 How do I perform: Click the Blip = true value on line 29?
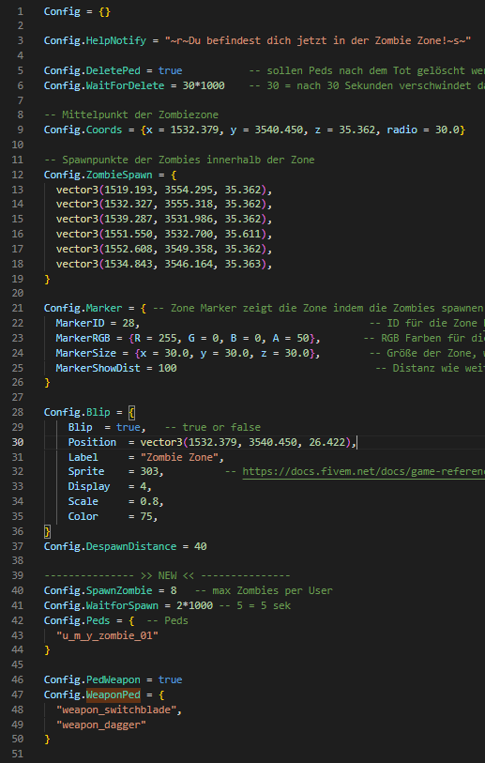pyautogui.click(x=128, y=427)
